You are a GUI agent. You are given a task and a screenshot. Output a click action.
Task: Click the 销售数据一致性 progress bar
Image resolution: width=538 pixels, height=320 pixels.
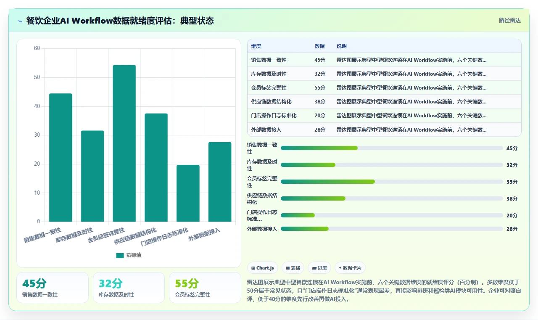(392, 148)
